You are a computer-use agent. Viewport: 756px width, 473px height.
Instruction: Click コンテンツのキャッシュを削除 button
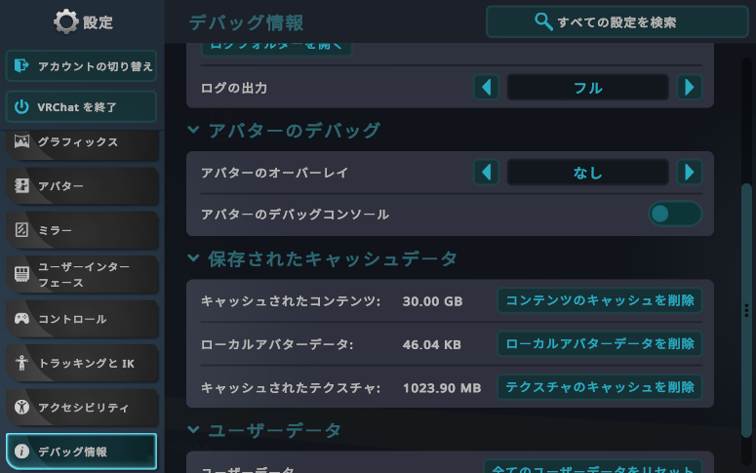click(599, 300)
